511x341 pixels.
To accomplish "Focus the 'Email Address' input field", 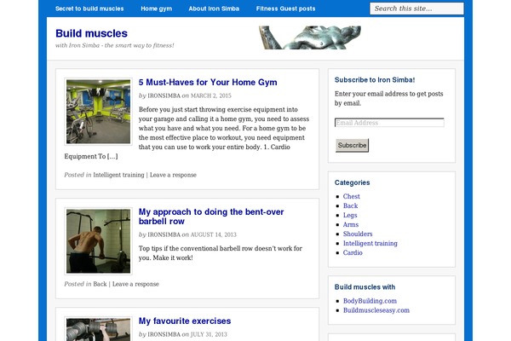I will [x=389, y=123].
